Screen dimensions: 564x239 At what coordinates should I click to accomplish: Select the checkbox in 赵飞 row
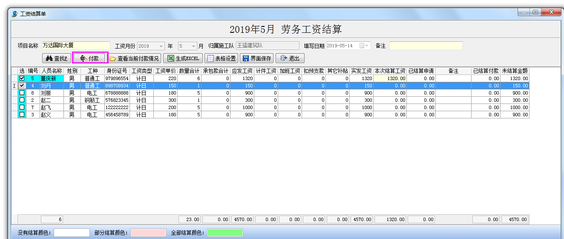tap(22, 107)
